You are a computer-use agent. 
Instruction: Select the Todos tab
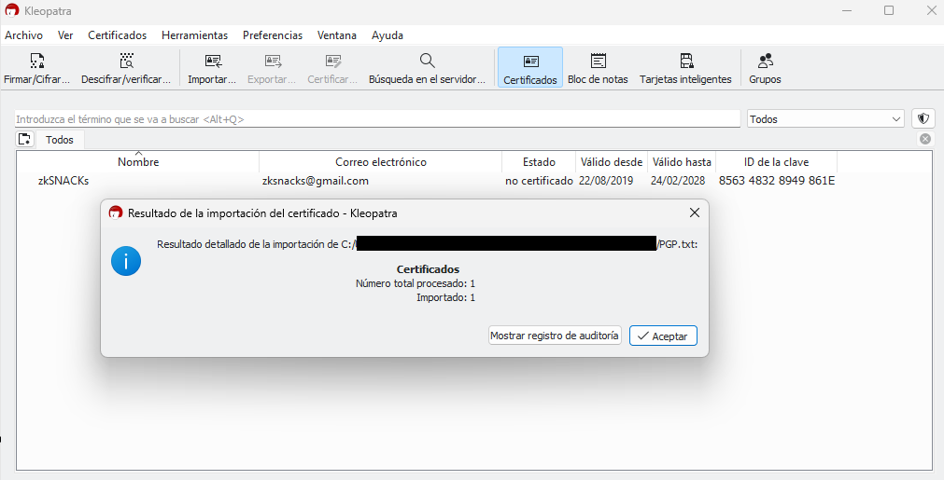[60, 140]
